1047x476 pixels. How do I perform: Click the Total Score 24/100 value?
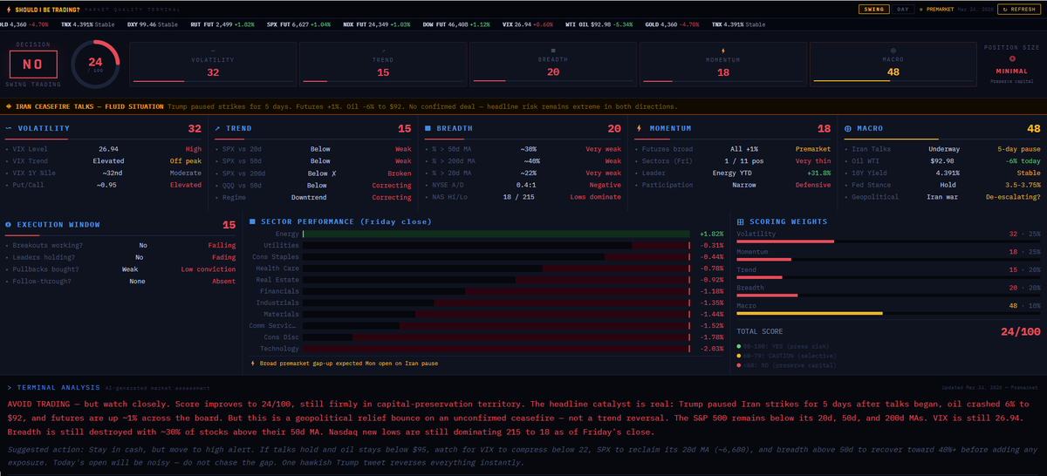click(1020, 332)
